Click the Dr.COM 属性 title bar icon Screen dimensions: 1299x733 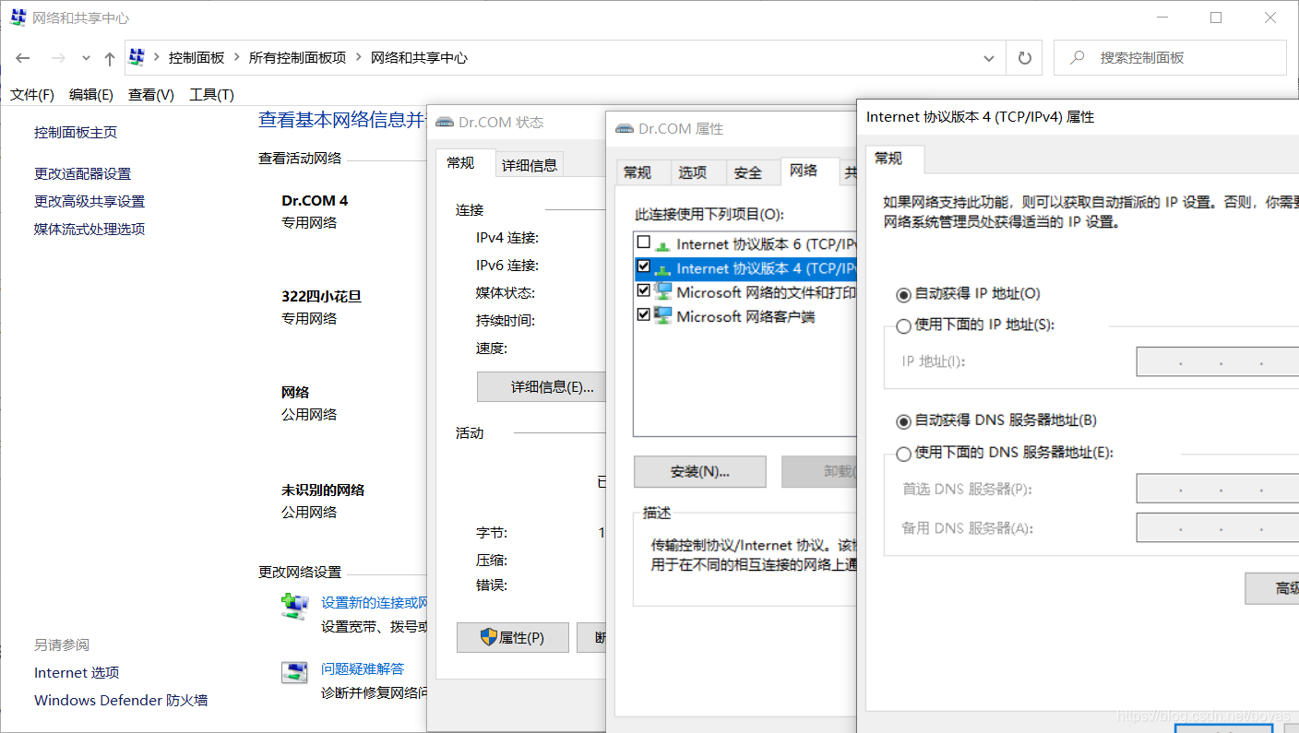pos(625,128)
